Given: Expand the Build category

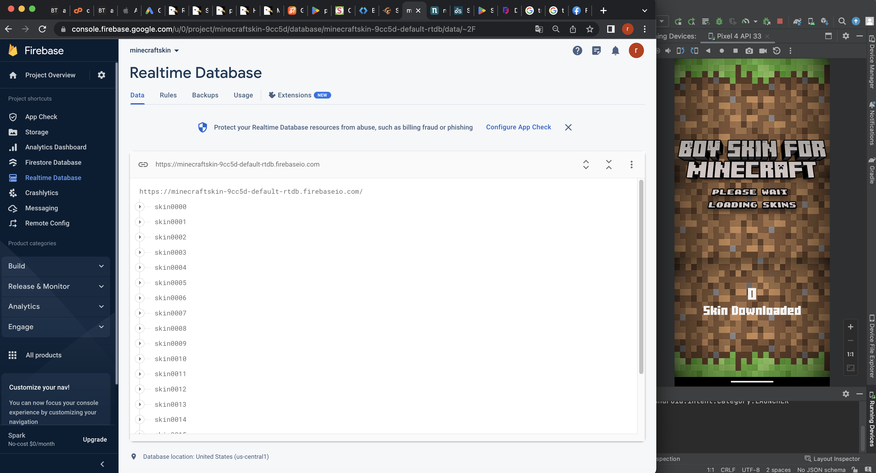Looking at the screenshot, I should pos(56,266).
